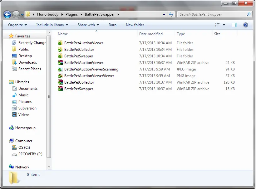Click the search magnifier icon
Viewport: 256px width, 189px height.
click(x=249, y=15)
